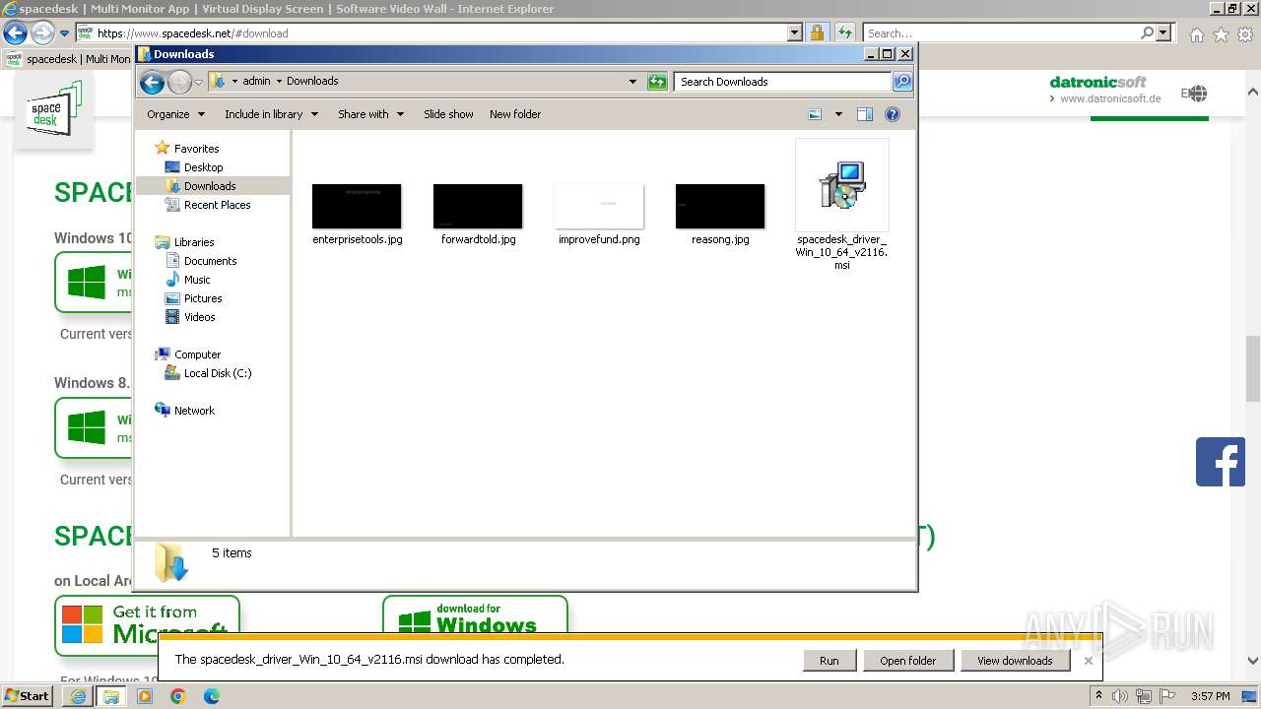Dismiss the download notification bar

(1089, 661)
